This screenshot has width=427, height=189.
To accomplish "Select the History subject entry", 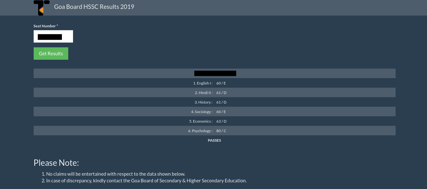I will point(203,102).
